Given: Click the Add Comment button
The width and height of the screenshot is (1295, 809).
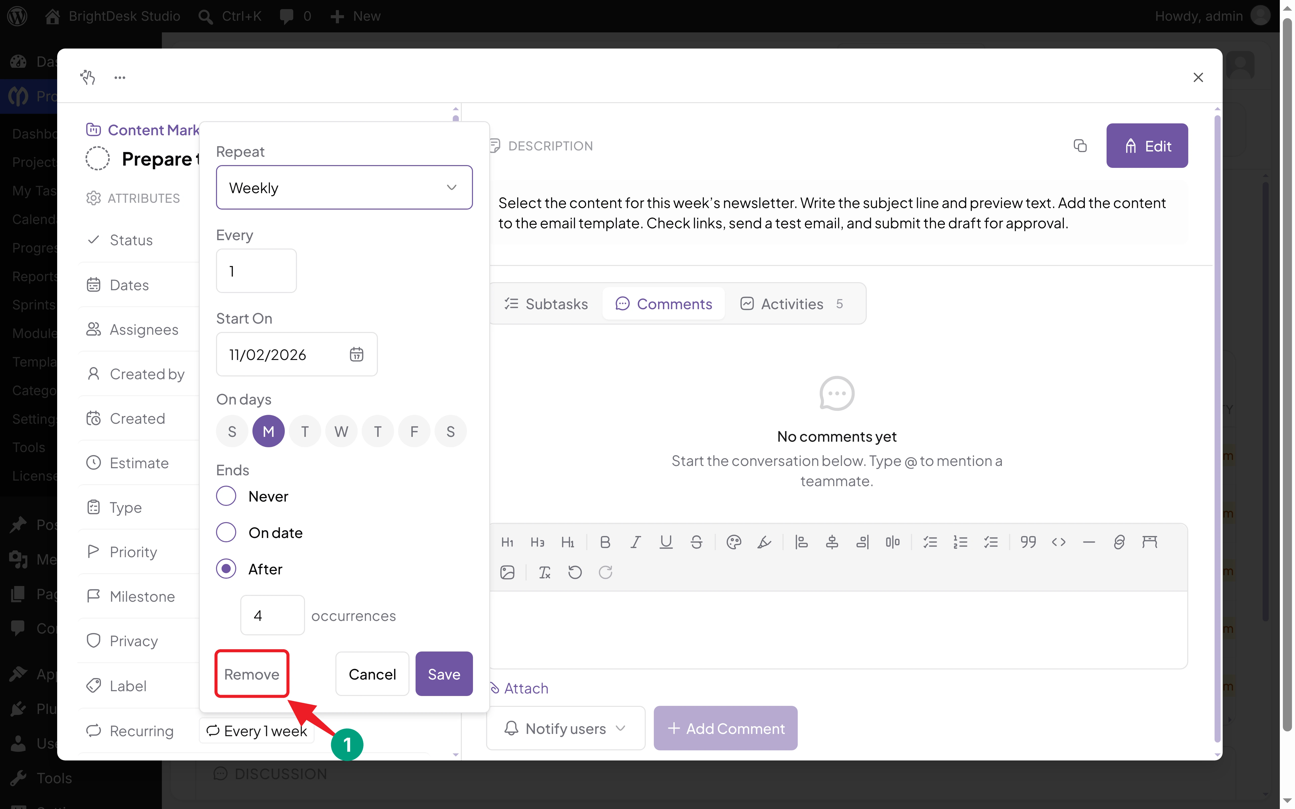Looking at the screenshot, I should pyautogui.click(x=726, y=728).
